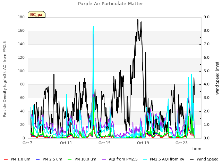Click the left axis value 20
Viewport: 222px width, 166px height.
pyautogui.click(x=22, y=124)
